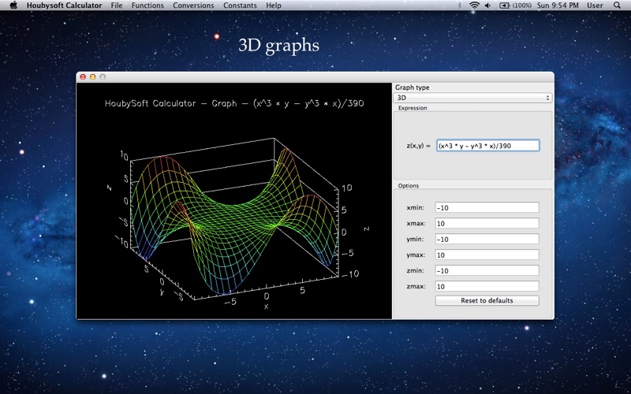Click the xmax input field

coord(487,223)
